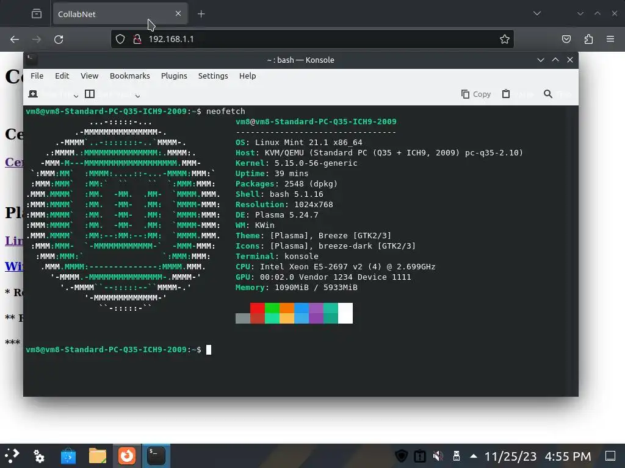Open the KDE application launcher
Screen dimensions: 625x468
point(12,456)
